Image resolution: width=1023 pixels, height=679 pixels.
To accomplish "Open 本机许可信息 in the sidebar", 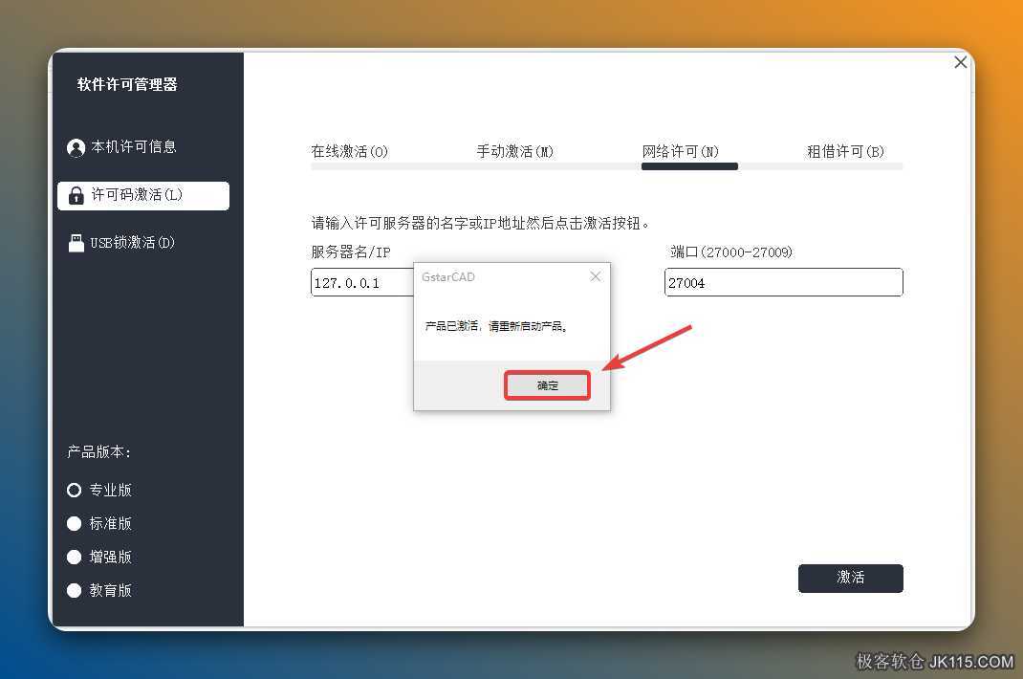I will (x=122, y=147).
